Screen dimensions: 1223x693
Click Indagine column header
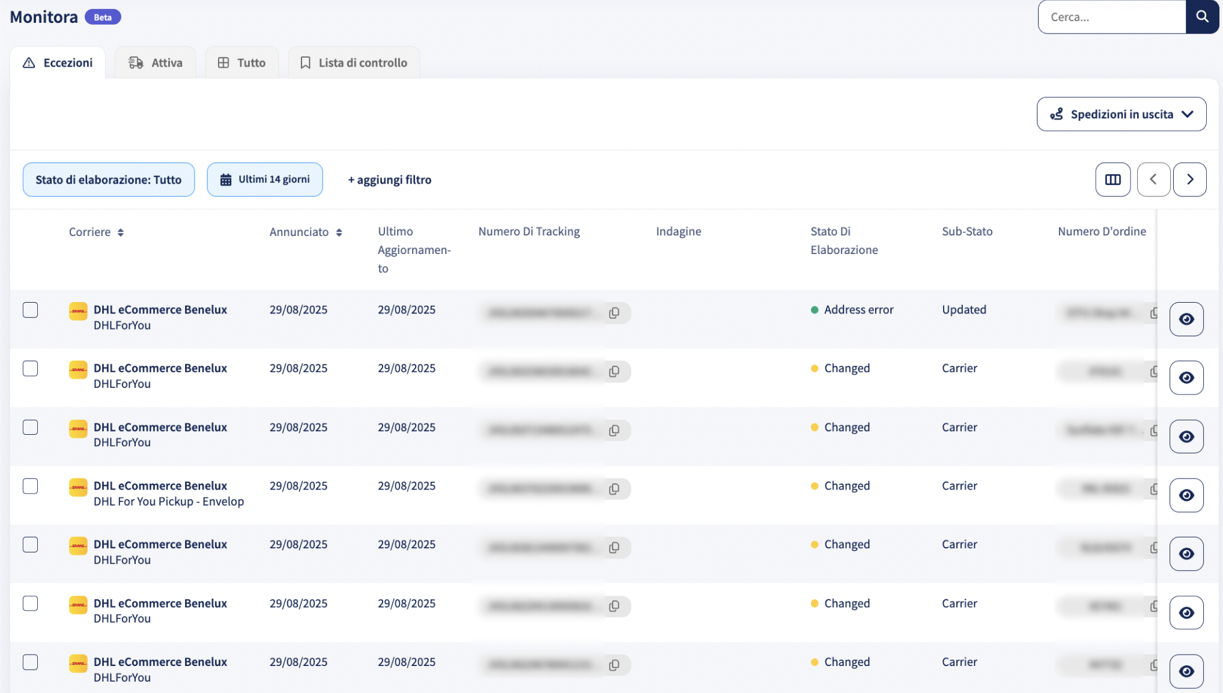(x=678, y=231)
